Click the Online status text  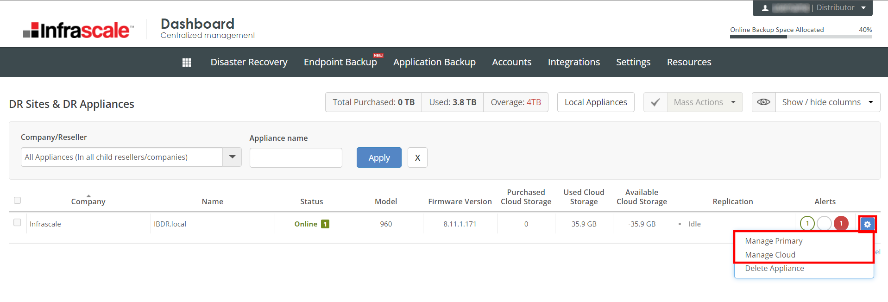306,224
